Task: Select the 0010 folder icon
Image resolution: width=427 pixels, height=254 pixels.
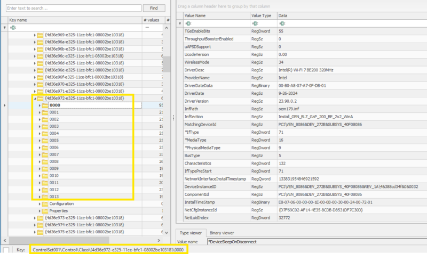Action: point(45,176)
